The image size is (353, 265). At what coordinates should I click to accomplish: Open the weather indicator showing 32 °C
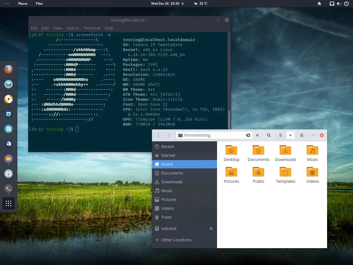coord(200,4)
